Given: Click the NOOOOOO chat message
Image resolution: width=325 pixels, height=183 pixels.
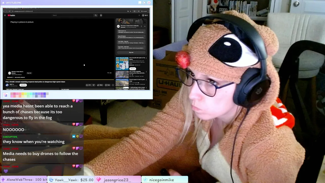Looking at the screenshot, I should coord(13,130).
